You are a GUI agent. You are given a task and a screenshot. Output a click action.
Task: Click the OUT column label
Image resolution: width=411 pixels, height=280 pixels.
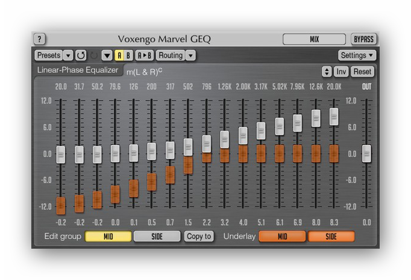click(x=366, y=87)
